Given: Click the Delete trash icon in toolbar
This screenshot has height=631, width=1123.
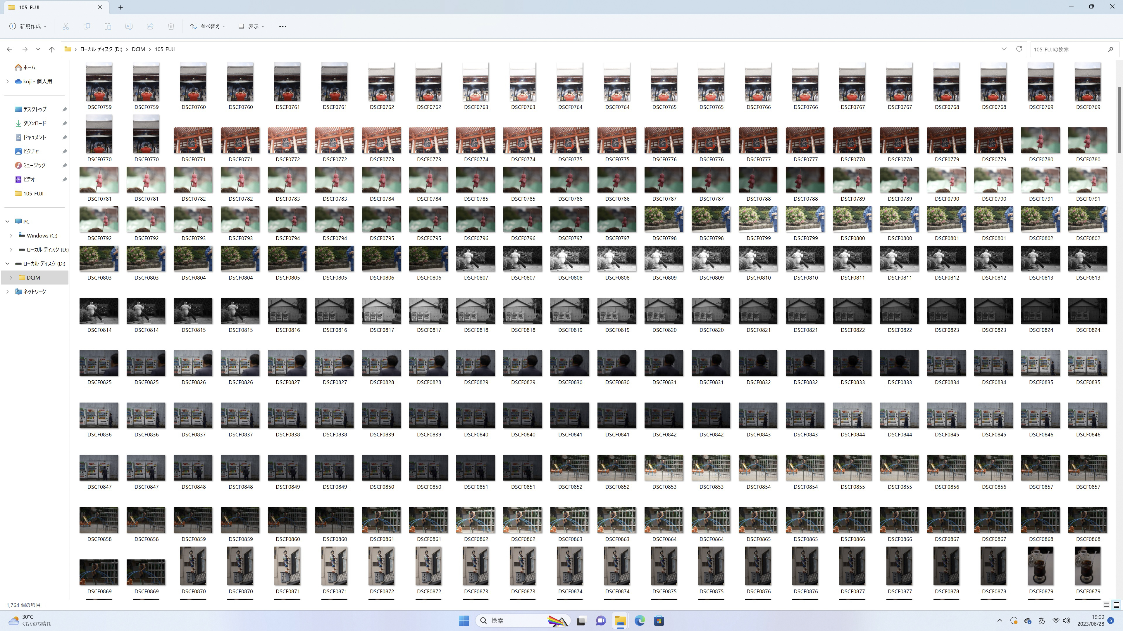Looking at the screenshot, I should (x=171, y=27).
